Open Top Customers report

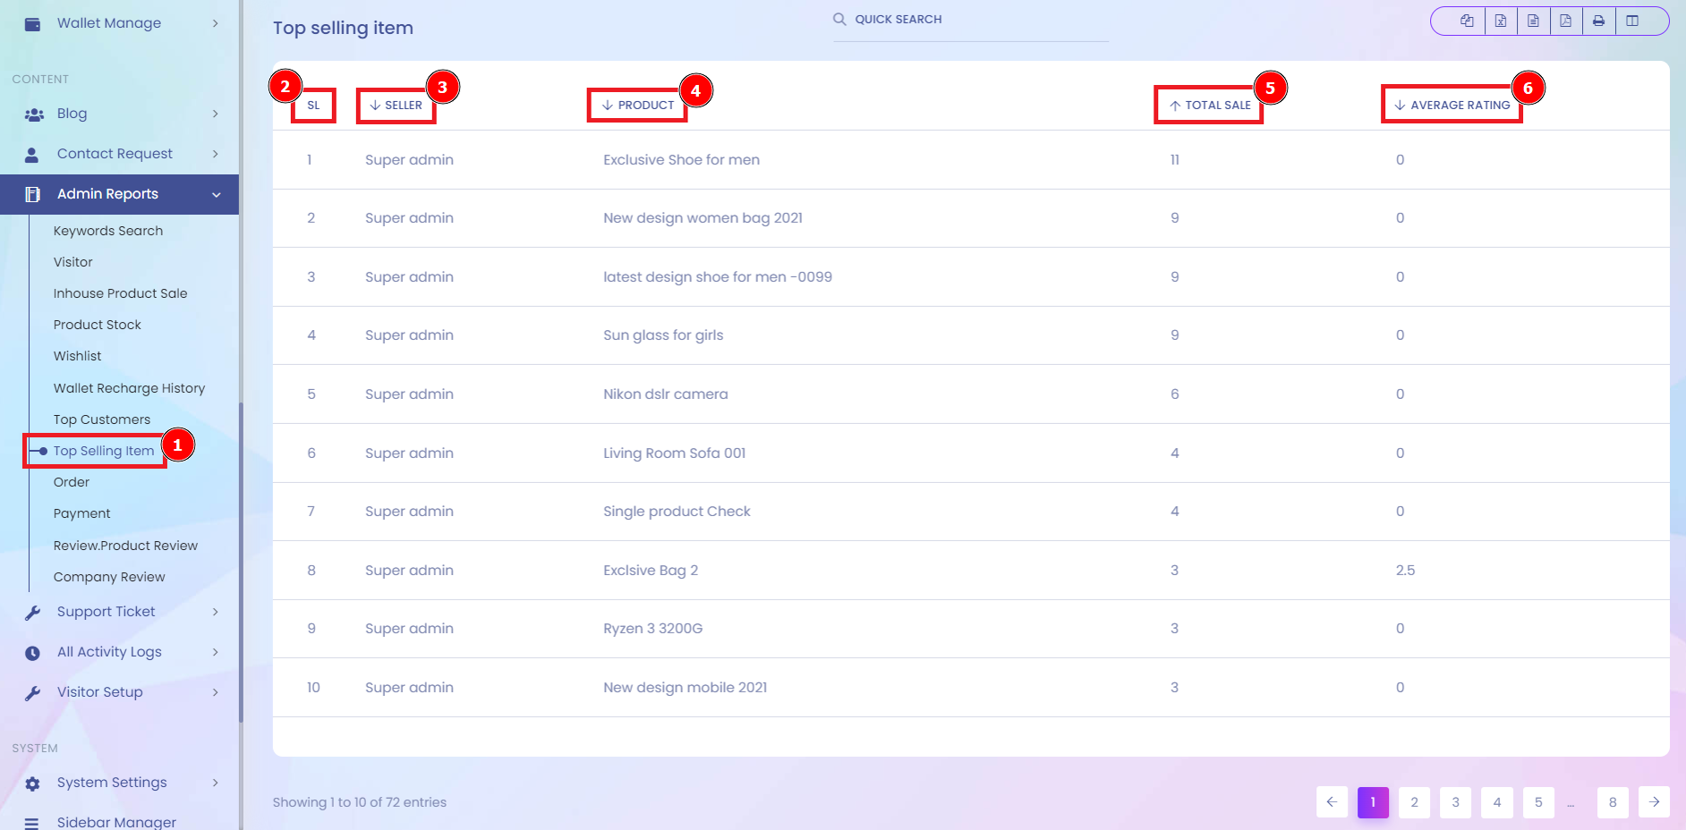(x=102, y=419)
